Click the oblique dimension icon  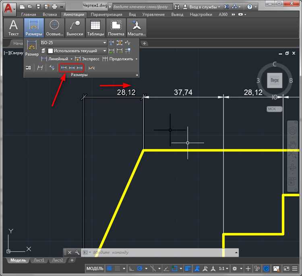40,68
